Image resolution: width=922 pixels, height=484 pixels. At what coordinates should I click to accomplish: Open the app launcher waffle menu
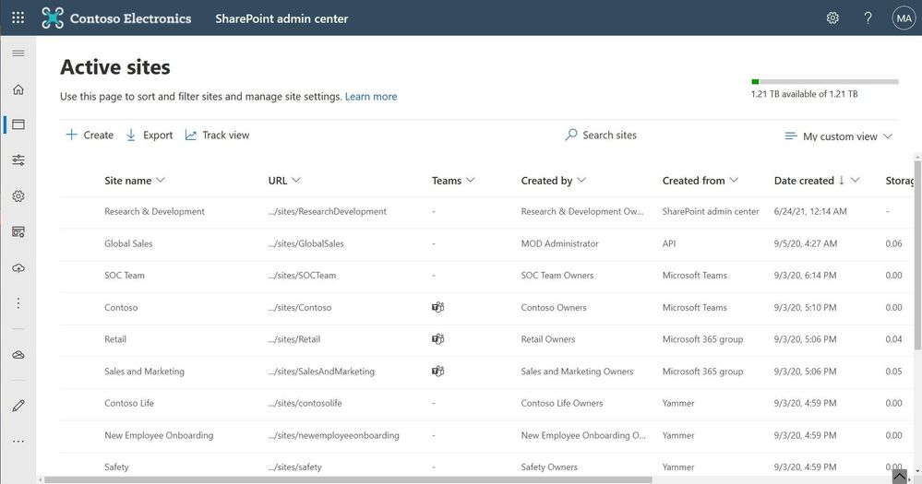[x=18, y=18]
